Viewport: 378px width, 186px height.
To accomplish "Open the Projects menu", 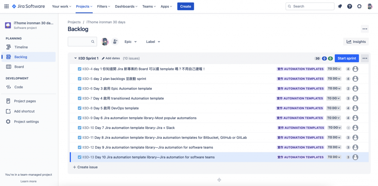I will click(x=85, y=7).
